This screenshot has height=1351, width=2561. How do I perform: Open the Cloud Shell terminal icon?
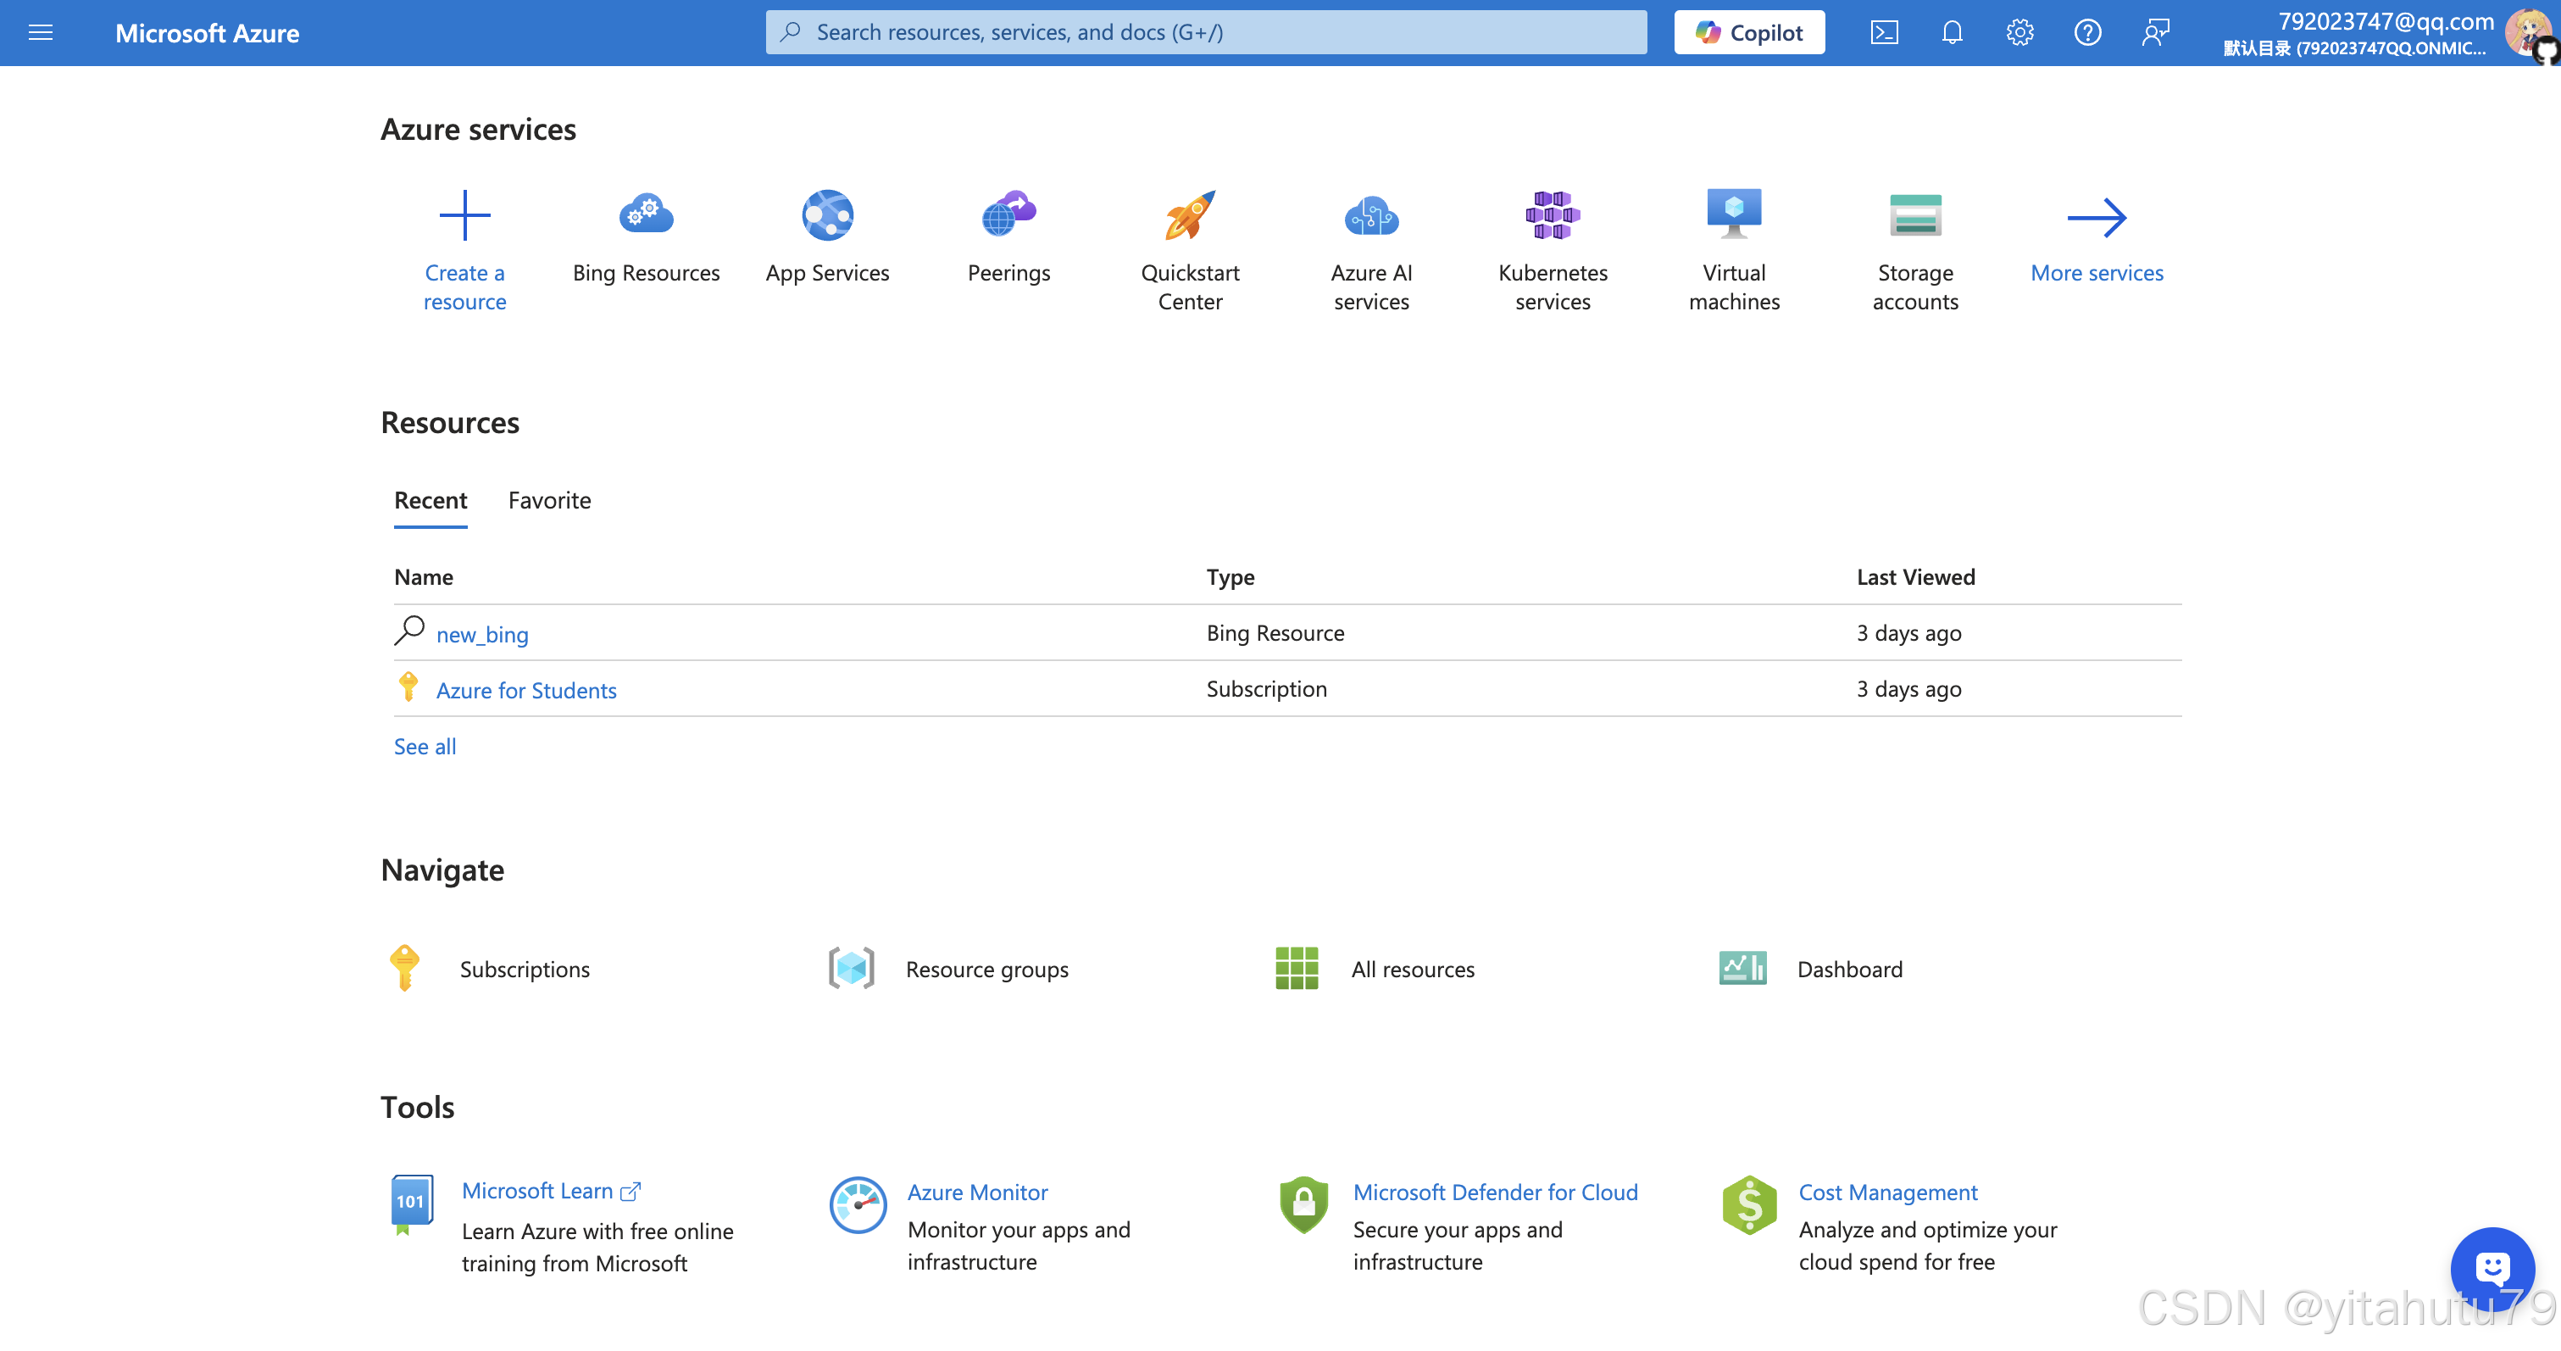pos(1884,33)
